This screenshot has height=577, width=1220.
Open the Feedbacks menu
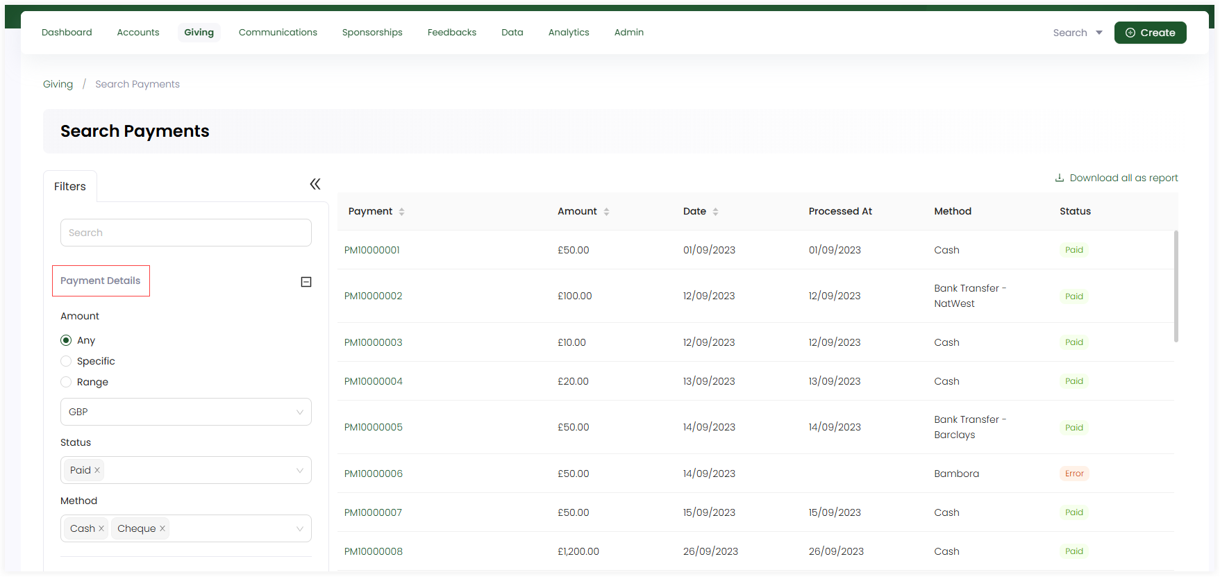pyautogui.click(x=452, y=33)
